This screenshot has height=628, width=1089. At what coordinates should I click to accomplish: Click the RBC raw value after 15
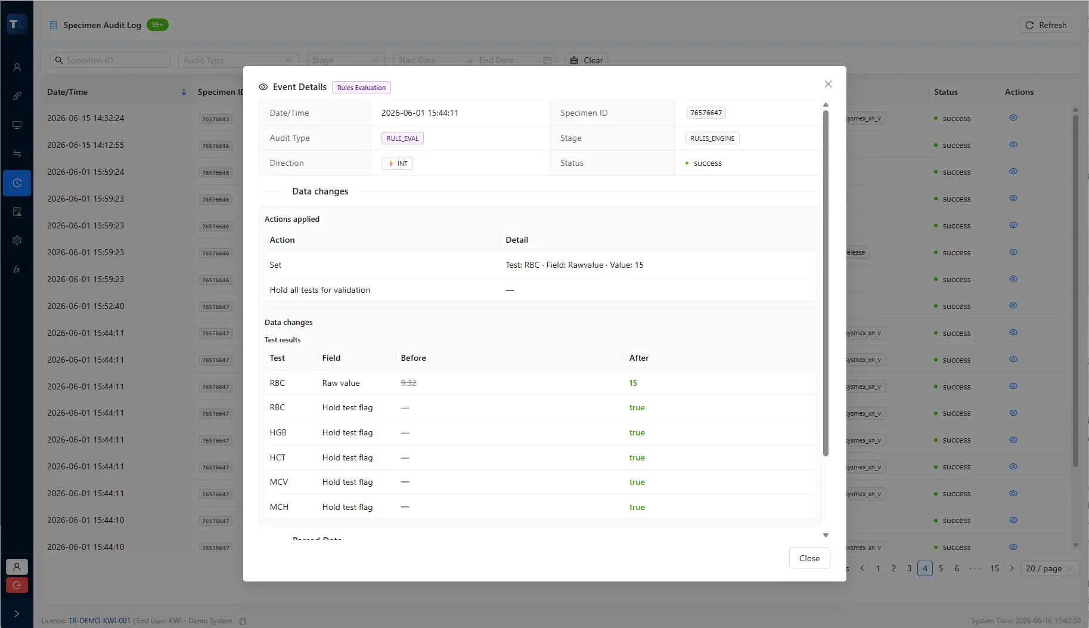633,383
